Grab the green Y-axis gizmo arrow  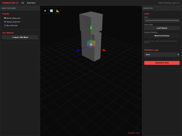pyautogui.click(x=91, y=27)
